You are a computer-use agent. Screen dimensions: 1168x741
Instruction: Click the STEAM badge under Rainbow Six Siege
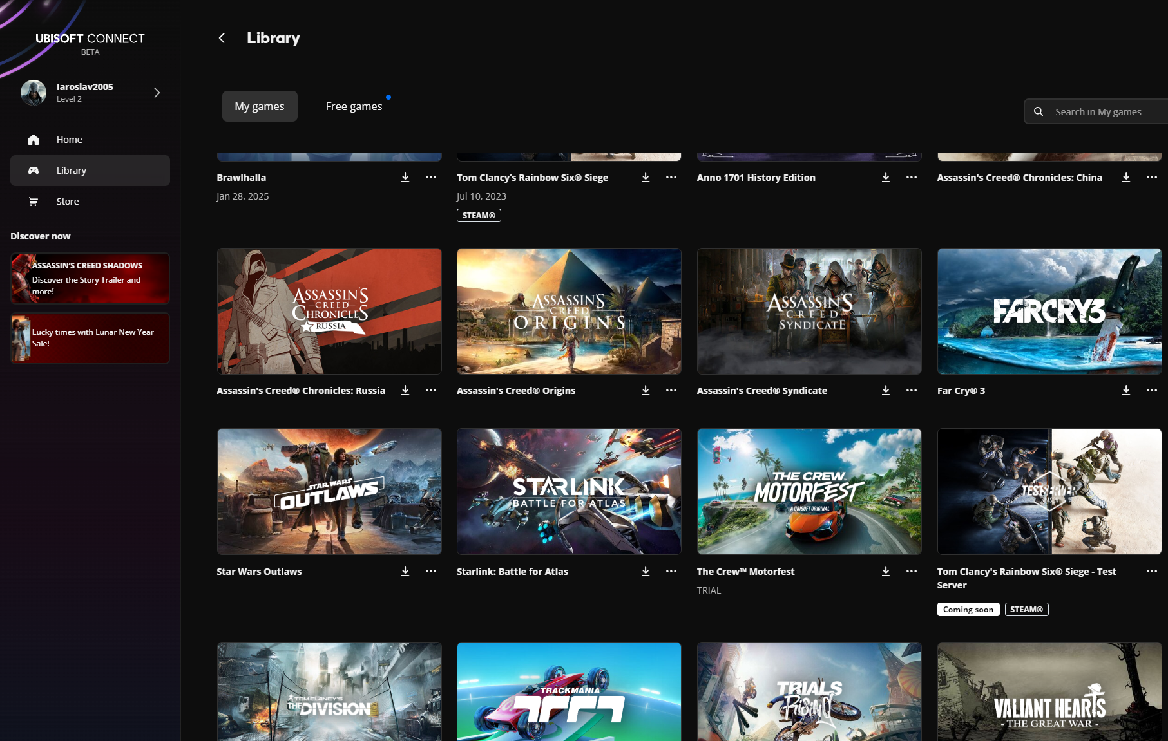479,216
